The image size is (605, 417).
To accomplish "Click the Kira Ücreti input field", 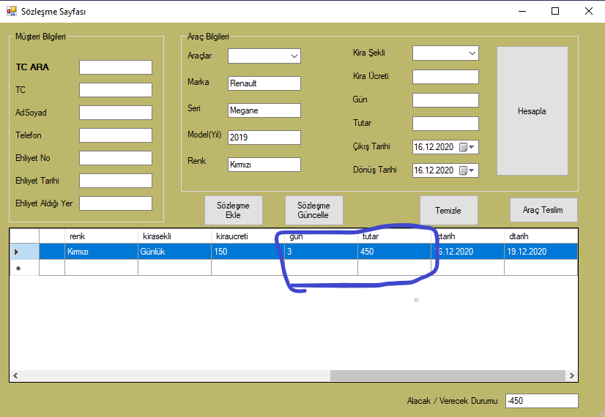I will pyautogui.click(x=445, y=77).
